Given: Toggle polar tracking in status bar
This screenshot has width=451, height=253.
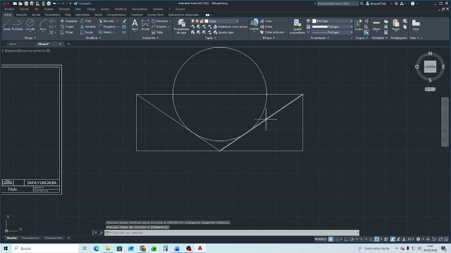Looking at the screenshot, I should [x=352, y=239].
